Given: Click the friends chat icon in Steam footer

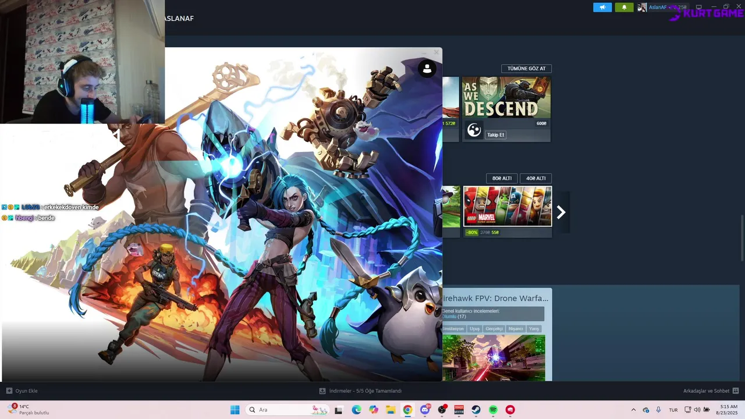Looking at the screenshot, I should (x=736, y=391).
